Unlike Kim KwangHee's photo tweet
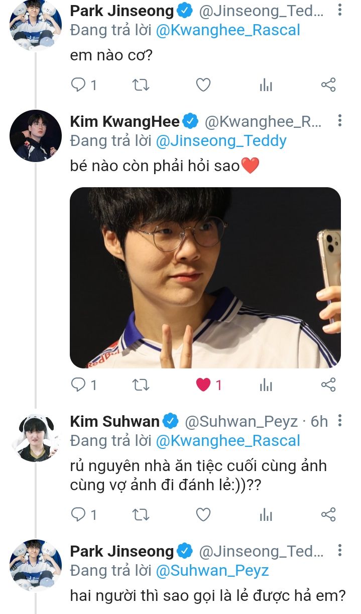This screenshot has height=614, width=361. (203, 385)
